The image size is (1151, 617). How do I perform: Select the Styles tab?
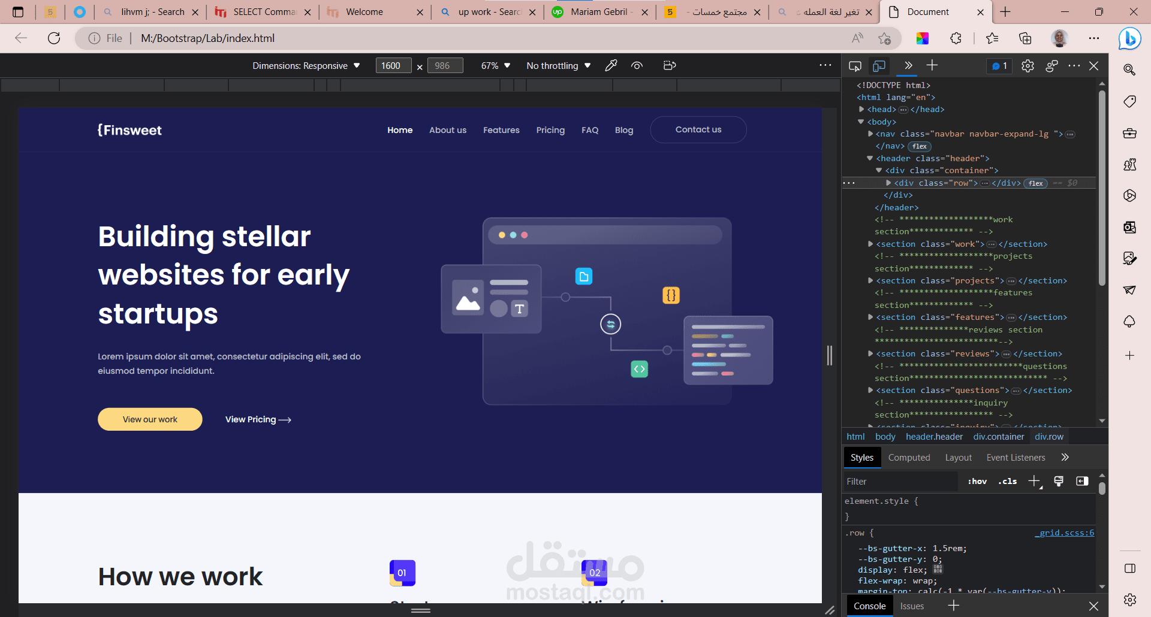tap(862, 457)
